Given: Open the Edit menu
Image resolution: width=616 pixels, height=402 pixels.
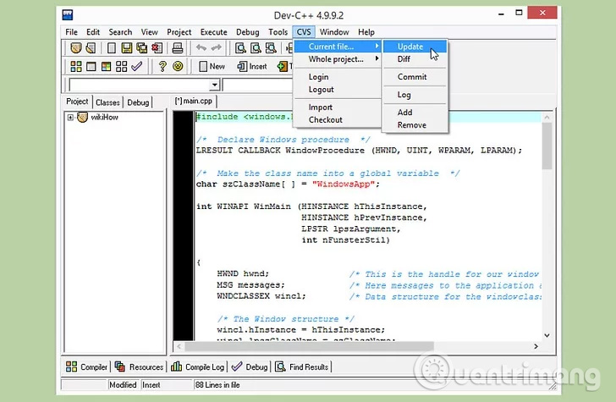Looking at the screenshot, I should (93, 32).
